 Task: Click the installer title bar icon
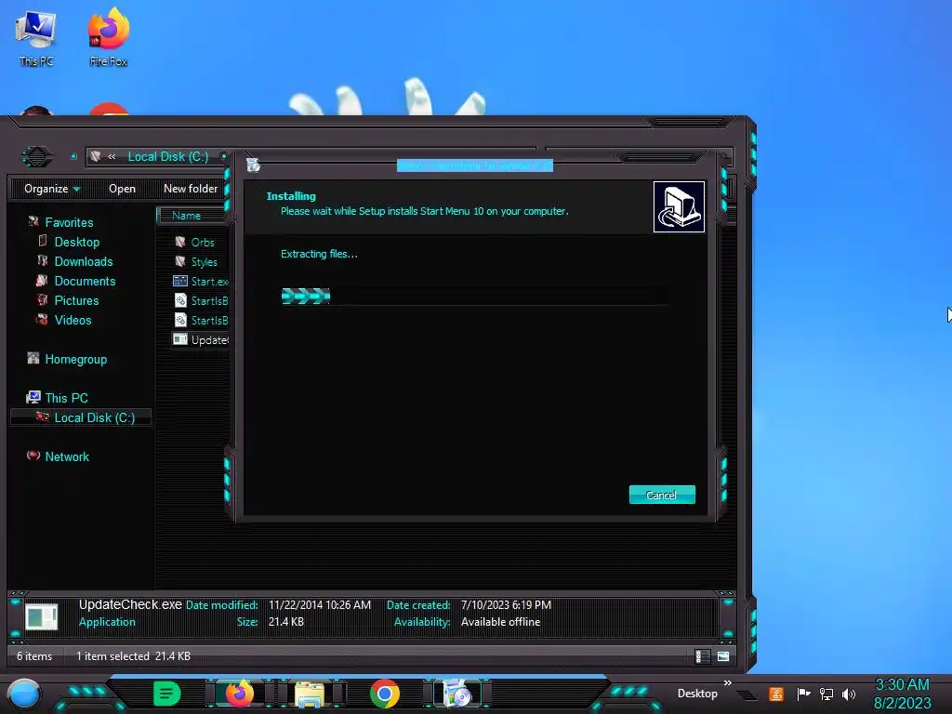click(x=253, y=165)
